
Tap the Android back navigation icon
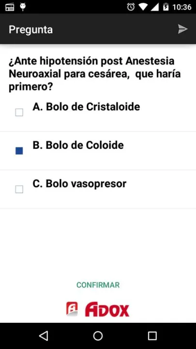point(44,335)
